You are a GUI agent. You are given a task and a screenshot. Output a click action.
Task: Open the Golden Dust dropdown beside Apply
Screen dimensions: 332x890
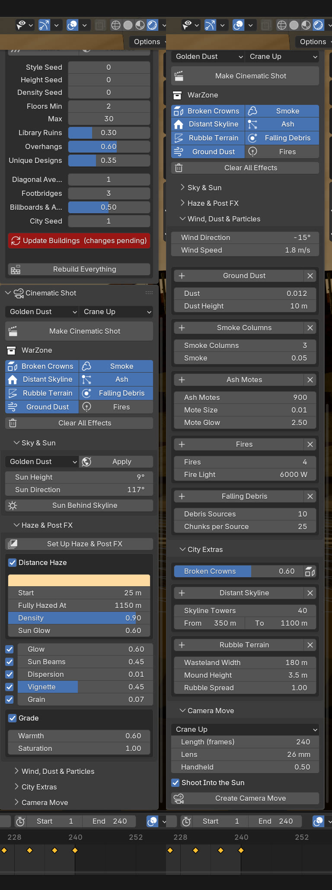pyautogui.click(x=42, y=462)
